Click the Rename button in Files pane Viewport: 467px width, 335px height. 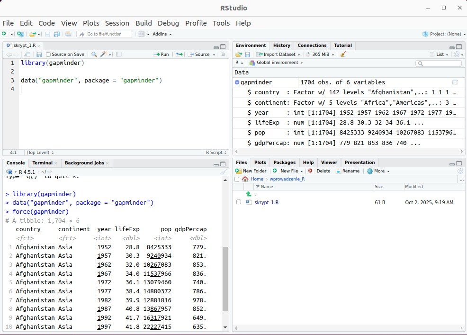(x=347, y=171)
